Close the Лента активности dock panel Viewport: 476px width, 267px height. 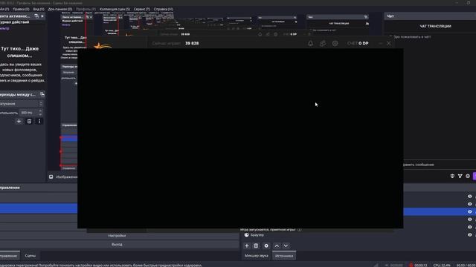click(42, 16)
